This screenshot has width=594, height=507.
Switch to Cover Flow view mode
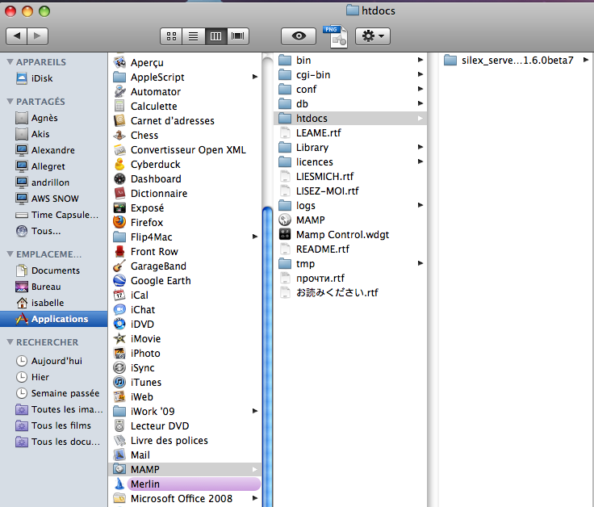point(238,36)
